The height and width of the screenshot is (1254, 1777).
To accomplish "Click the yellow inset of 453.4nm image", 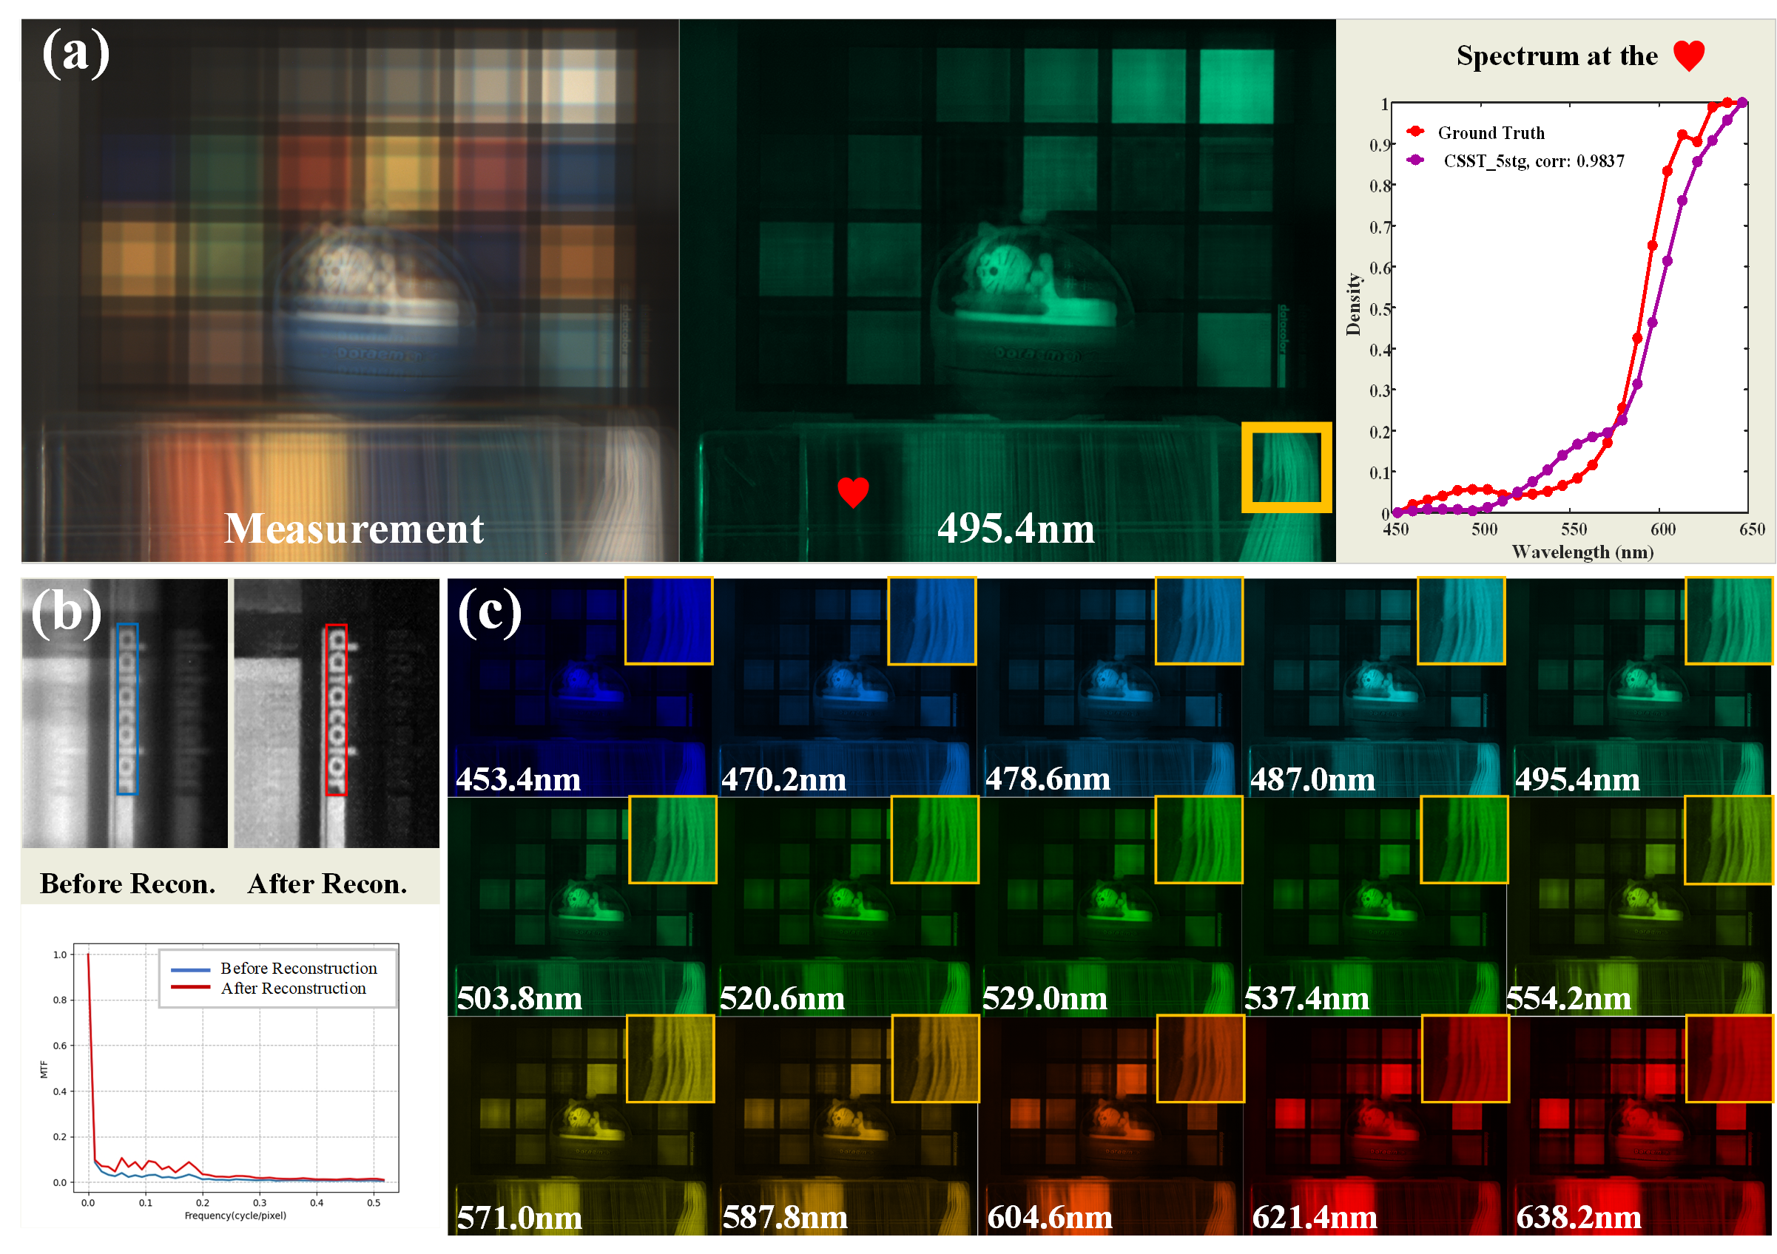I will (669, 620).
